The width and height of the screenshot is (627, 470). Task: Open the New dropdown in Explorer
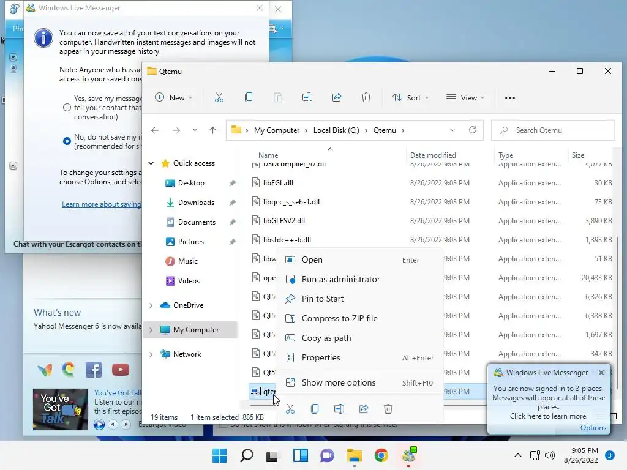173,97
